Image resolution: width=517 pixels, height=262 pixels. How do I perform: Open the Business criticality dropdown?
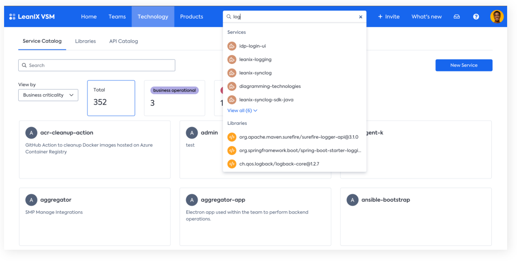[x=48, y=95]
